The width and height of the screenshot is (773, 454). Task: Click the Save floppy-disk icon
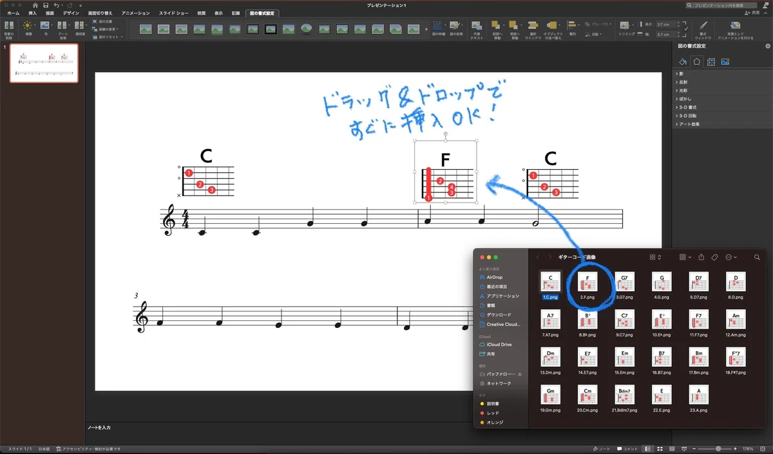pyautogui.click(x=46, y=5)
